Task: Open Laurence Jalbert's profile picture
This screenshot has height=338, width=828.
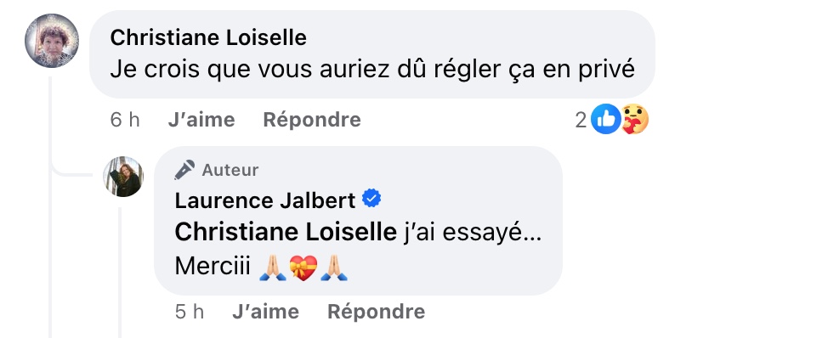Action: click(123, 177)
